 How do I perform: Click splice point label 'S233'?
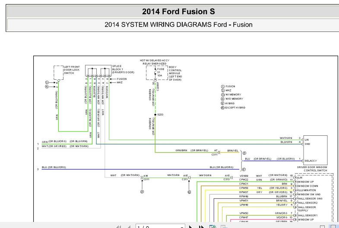(x=160, y=115)
